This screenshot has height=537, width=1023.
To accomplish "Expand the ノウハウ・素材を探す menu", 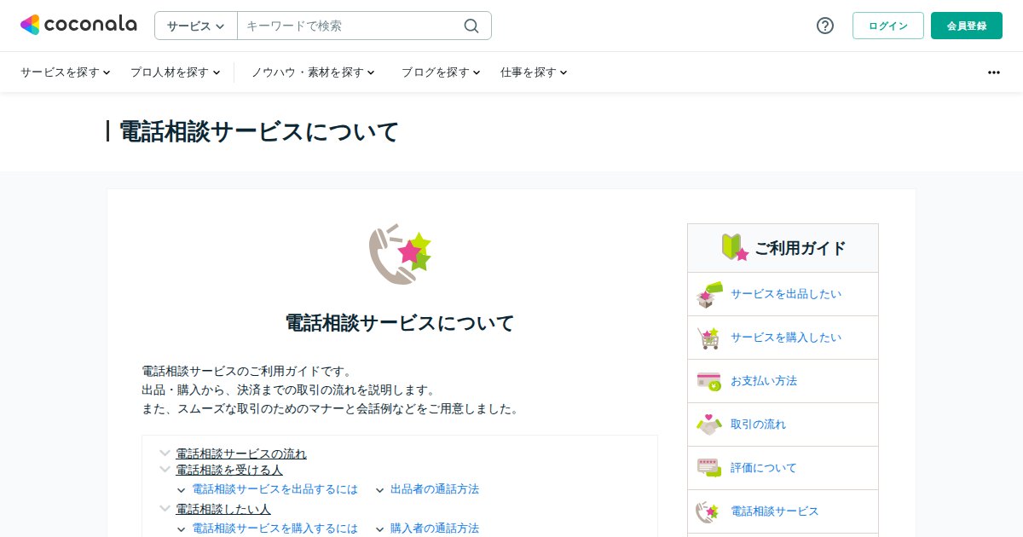I will click(x=313, y=72).
